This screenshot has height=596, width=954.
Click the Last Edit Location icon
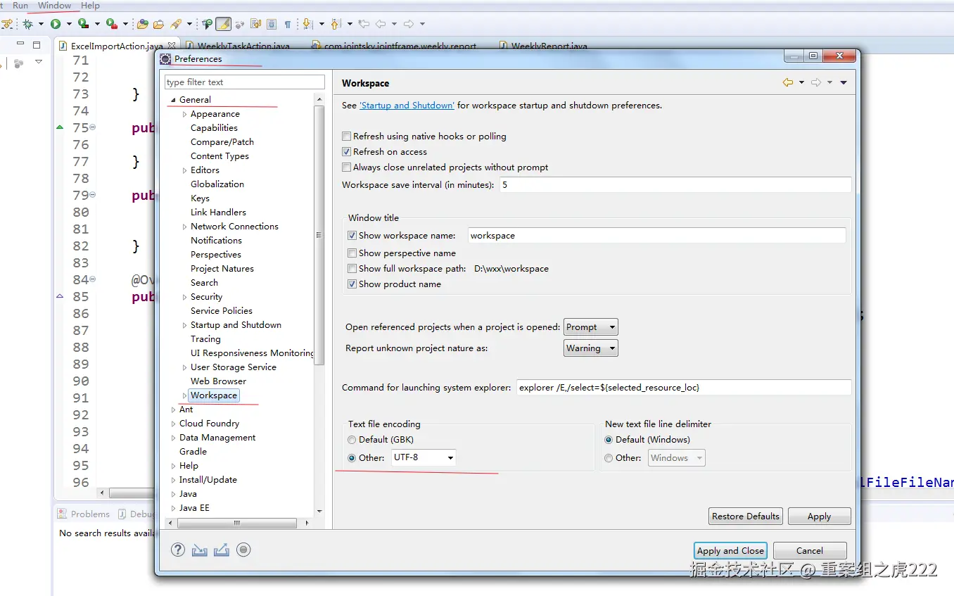point(364,24)
